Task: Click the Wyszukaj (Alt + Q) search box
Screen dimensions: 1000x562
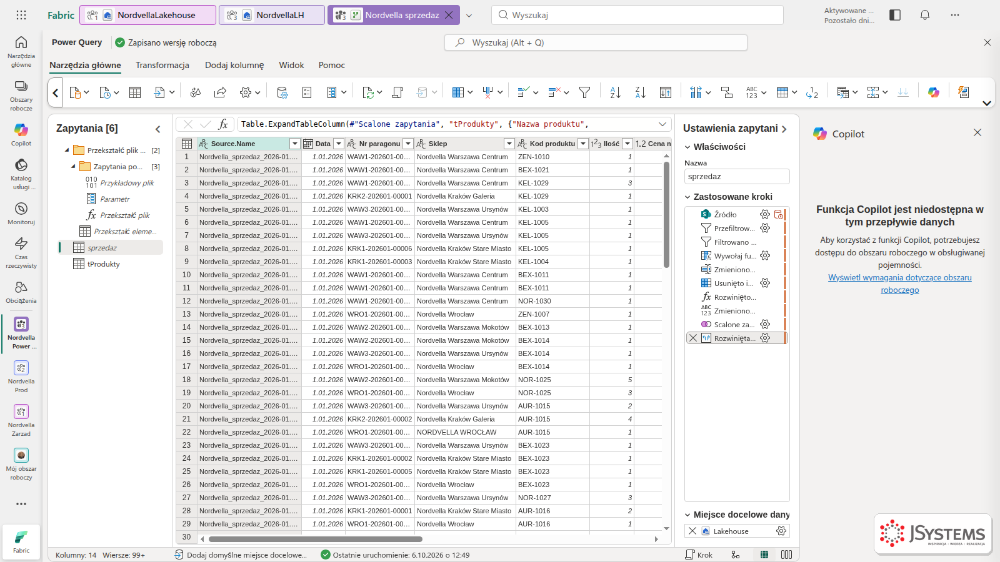Action: (x=596, y=42)
